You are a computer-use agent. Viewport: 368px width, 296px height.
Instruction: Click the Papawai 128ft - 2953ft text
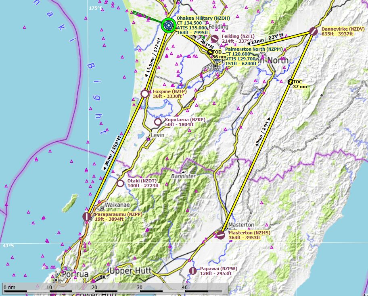pos(216,273)
